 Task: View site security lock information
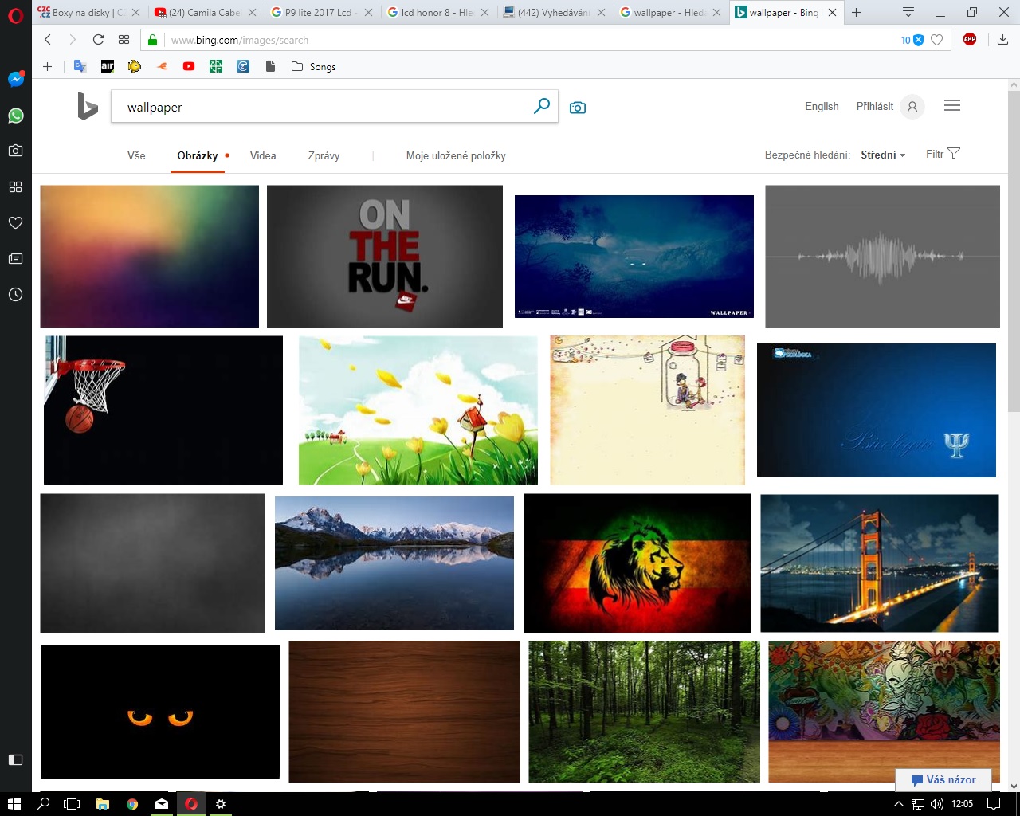(152, 40)
